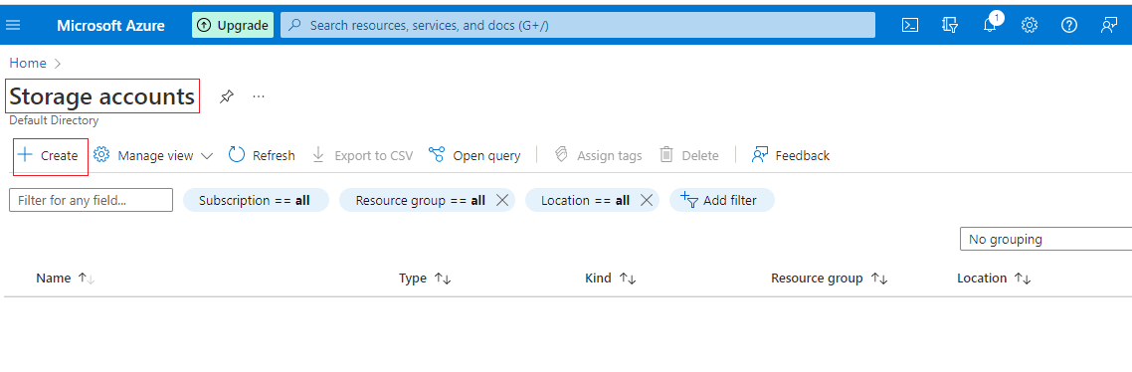
Task: Open the notifications bell
Action: [990, 24]
